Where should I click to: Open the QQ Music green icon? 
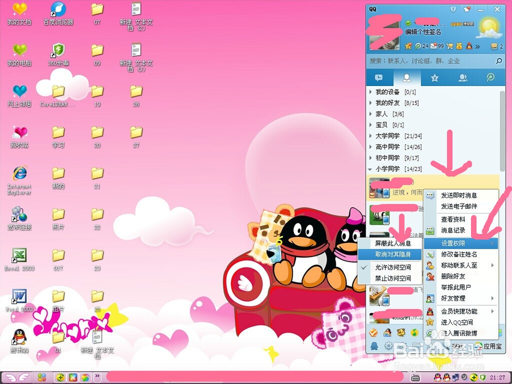(x=414, y=333)
